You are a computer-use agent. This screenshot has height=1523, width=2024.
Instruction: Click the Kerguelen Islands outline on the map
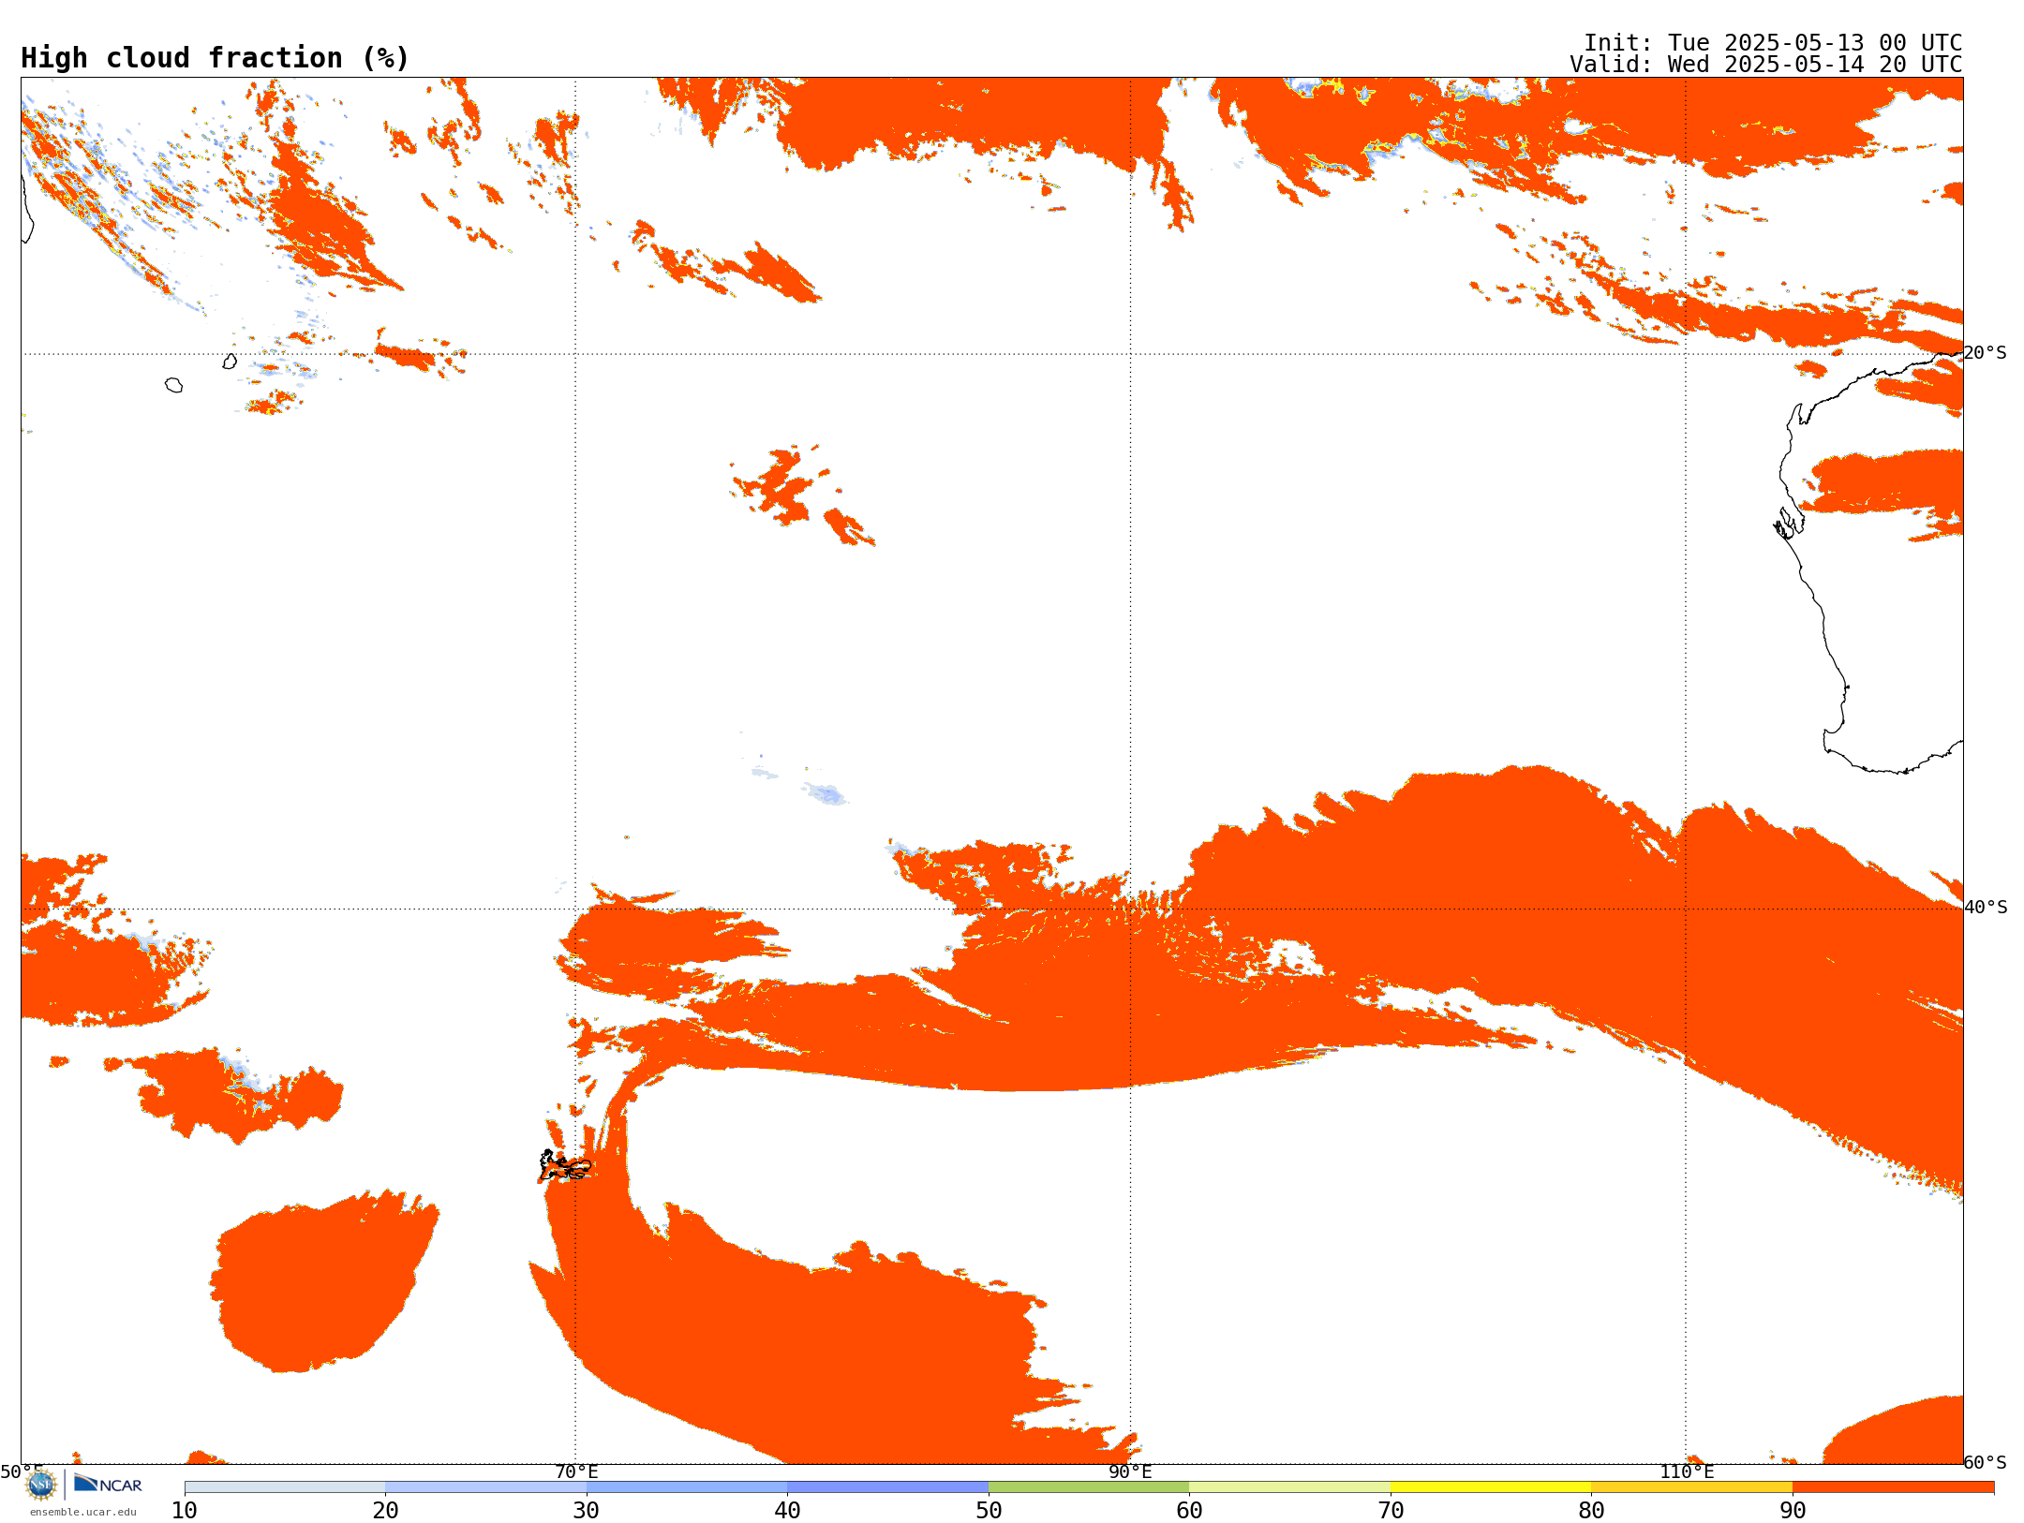(564, 1166)
